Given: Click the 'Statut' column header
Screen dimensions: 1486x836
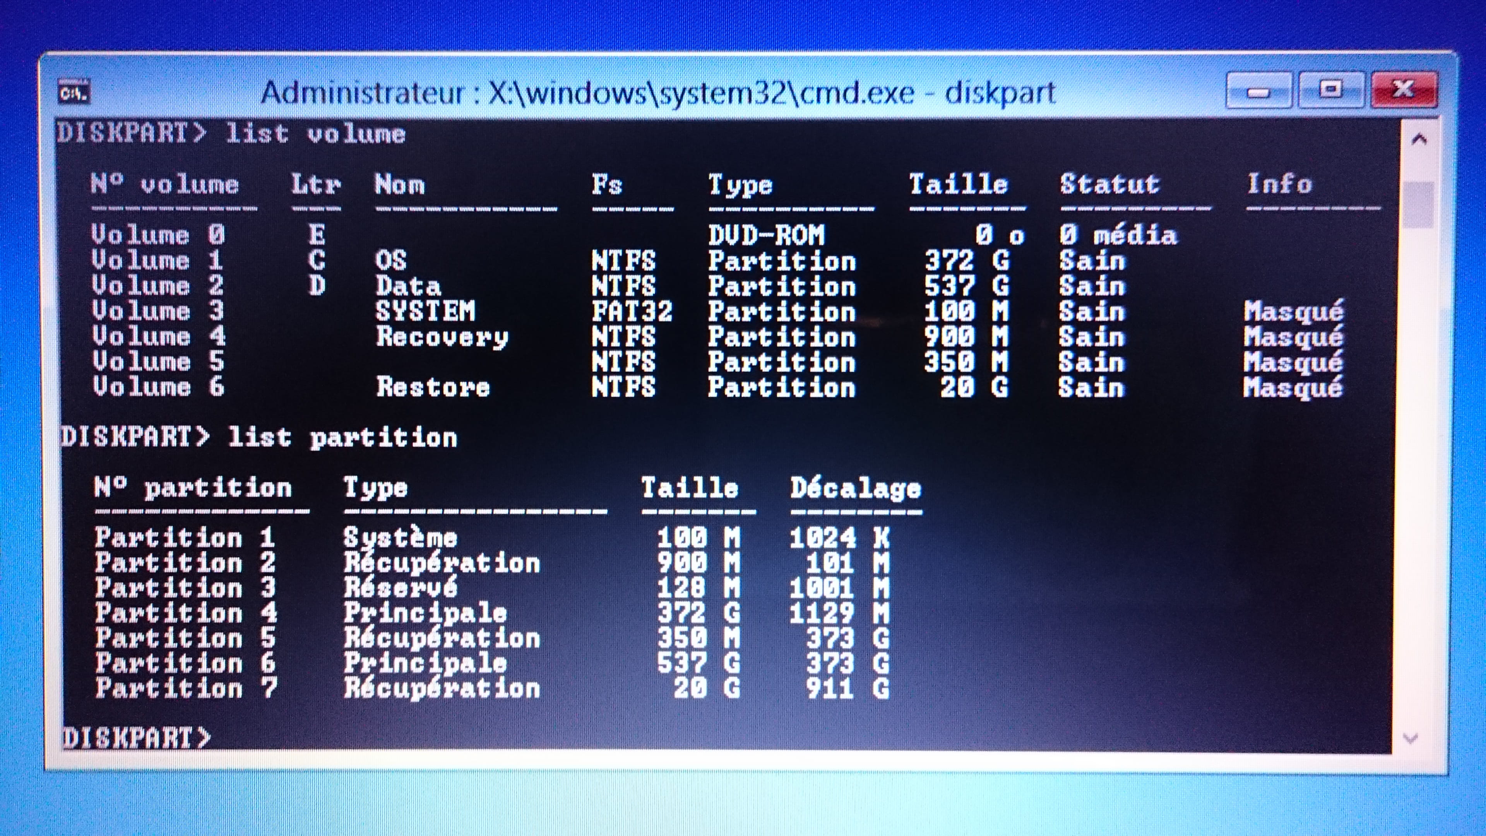Looking at the screenshot, I should (x=1109, y=184).
